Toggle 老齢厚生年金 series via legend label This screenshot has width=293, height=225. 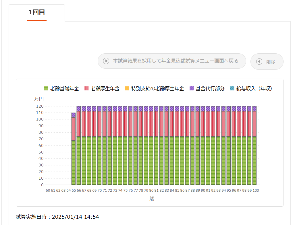pyautogui.click(x=105, y=89)
